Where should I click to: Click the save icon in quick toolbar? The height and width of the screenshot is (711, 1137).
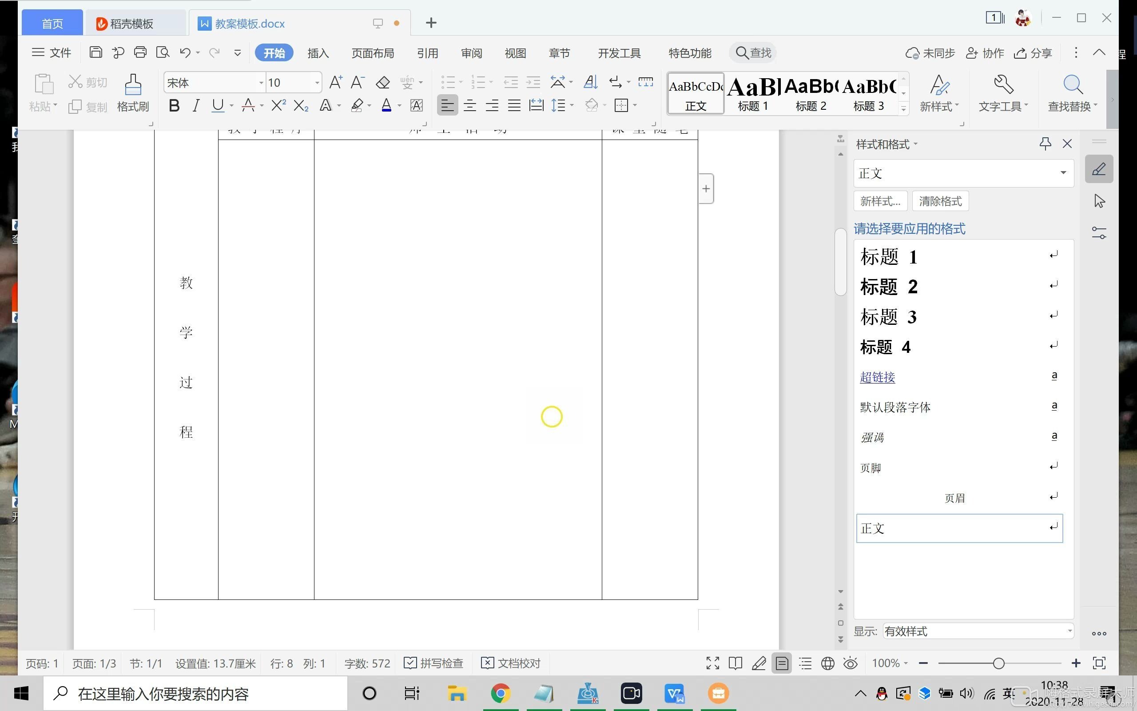96,52
